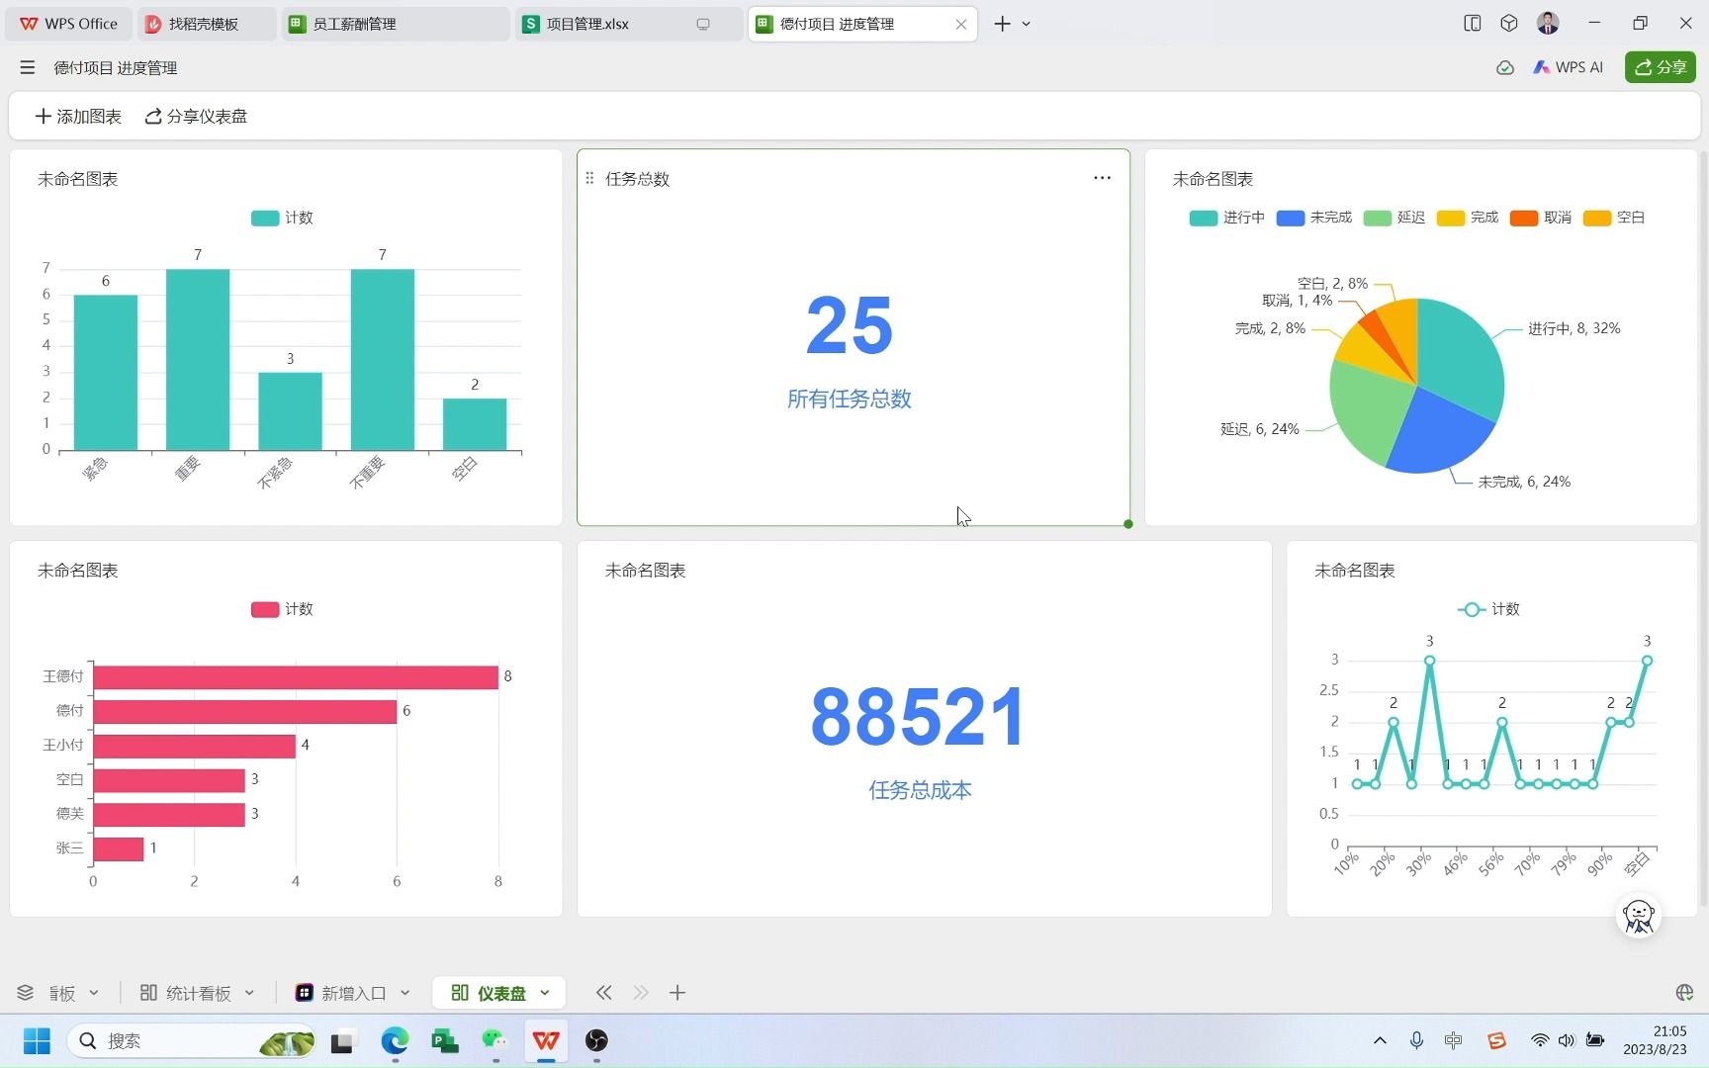Click the 中 input method indicator

point(1453,1040)
